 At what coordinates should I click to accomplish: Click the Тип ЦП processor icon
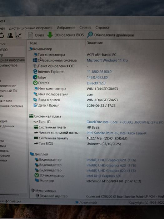(36, 122)
